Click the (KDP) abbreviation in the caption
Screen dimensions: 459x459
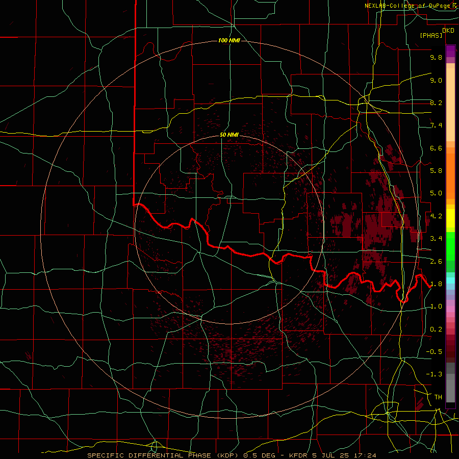click(226, 455)
